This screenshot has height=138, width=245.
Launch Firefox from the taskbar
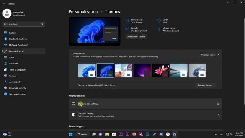(x=134, y=134)
